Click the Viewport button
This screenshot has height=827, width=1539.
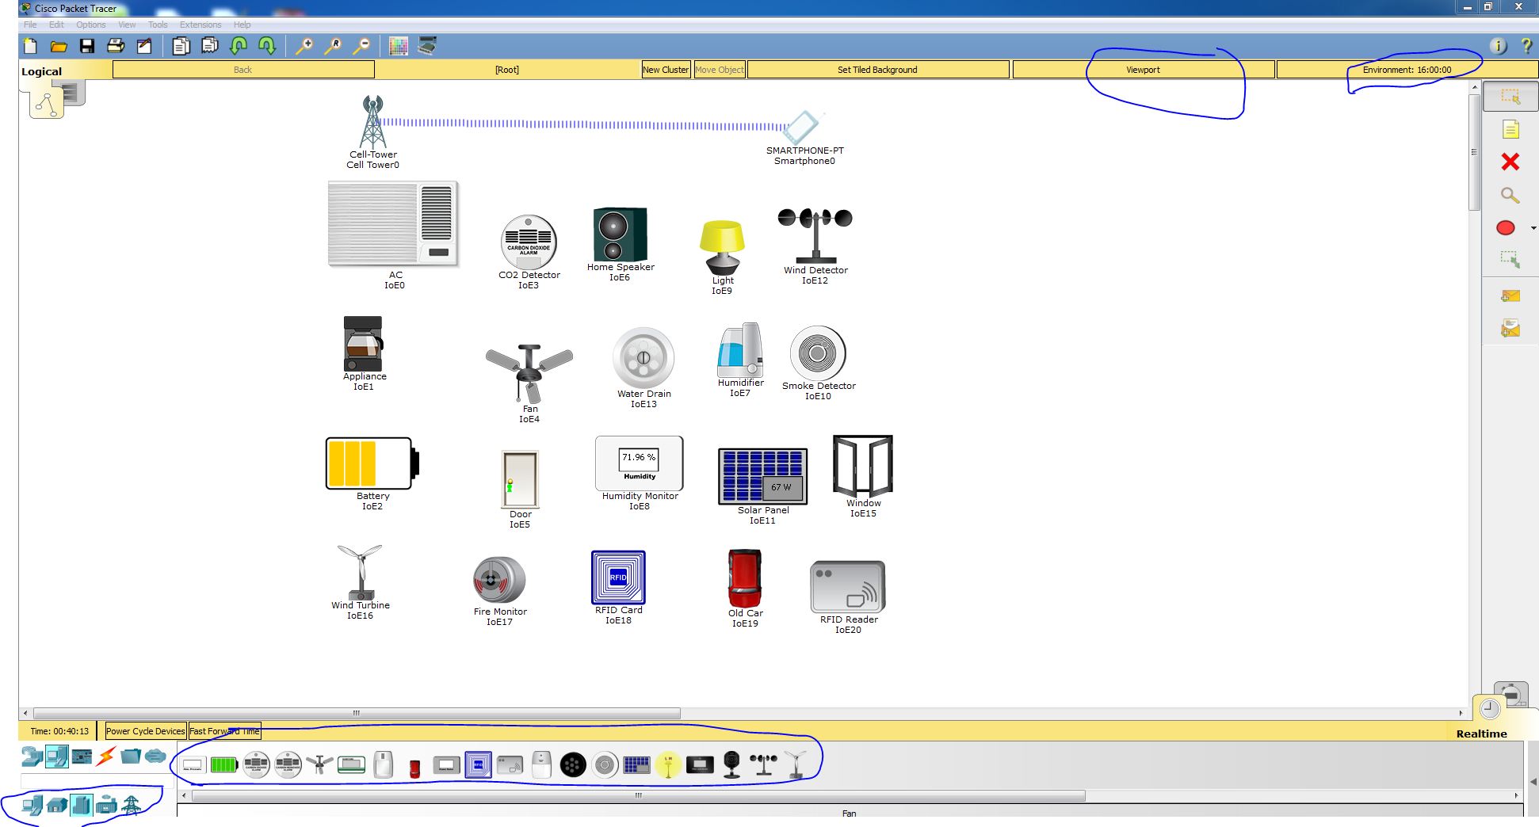[x=1143, y=70]
